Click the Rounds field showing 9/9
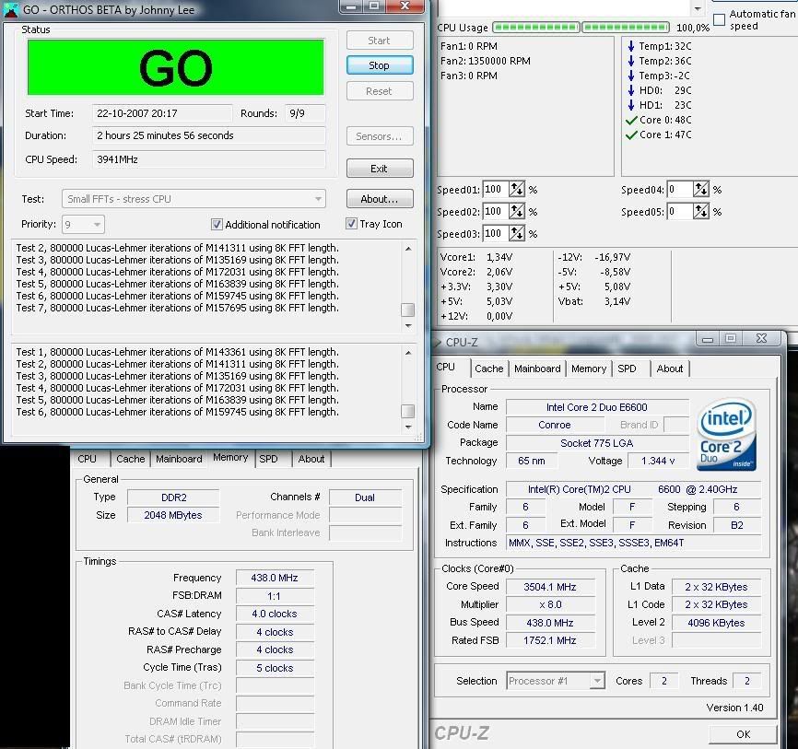Viewport: 798px width, 749px height. click(305, 113)
